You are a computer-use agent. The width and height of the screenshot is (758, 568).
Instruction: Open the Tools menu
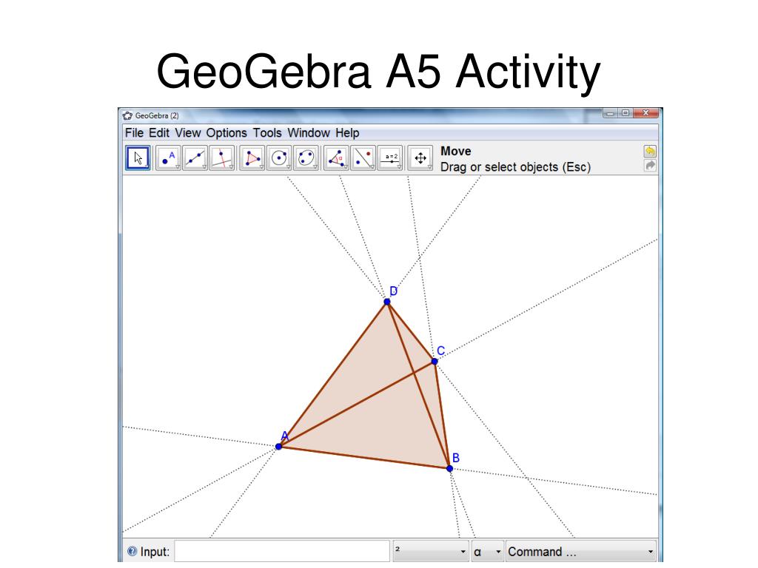pyautogui.click(x=266, y=133)
